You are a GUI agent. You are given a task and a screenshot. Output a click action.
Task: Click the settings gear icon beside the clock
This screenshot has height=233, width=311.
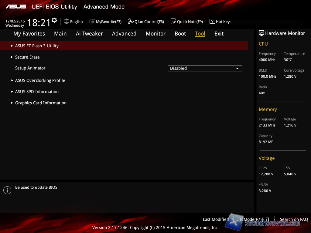click(x=54, y=20)
